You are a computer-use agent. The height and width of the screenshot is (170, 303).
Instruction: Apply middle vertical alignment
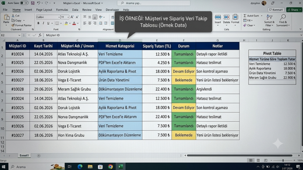pyautogui.click(x=90, y=17)
